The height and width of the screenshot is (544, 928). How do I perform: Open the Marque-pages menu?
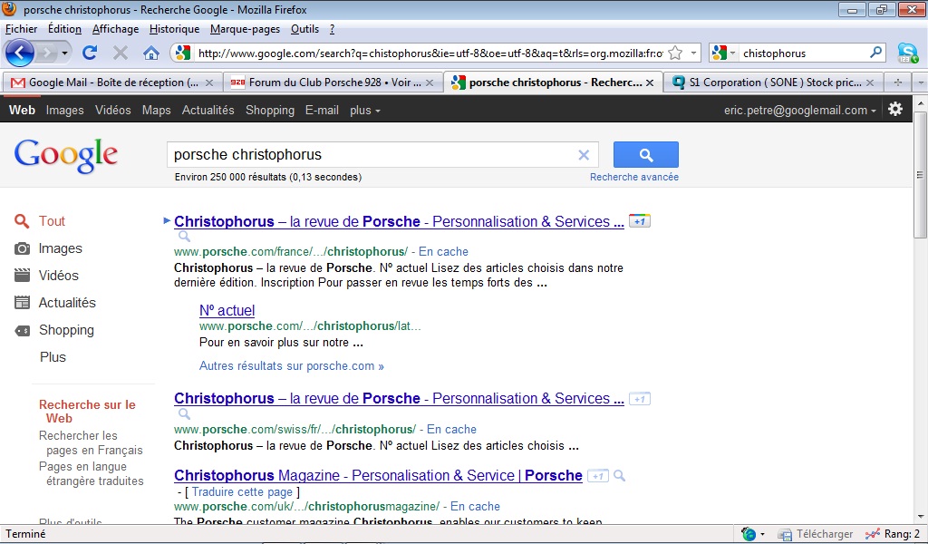[245, 29]
